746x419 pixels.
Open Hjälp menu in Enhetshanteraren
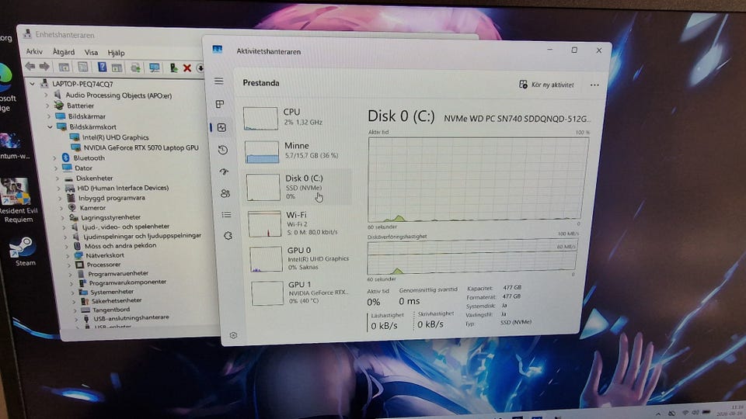pyautogui.click(x=116, y=53)
